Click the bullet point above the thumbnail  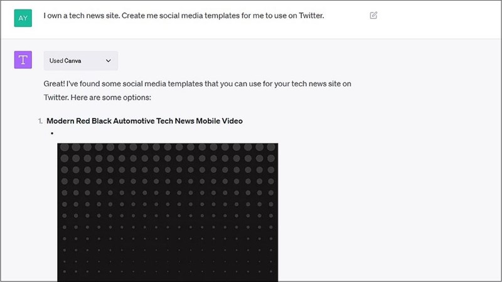[54, 133]
